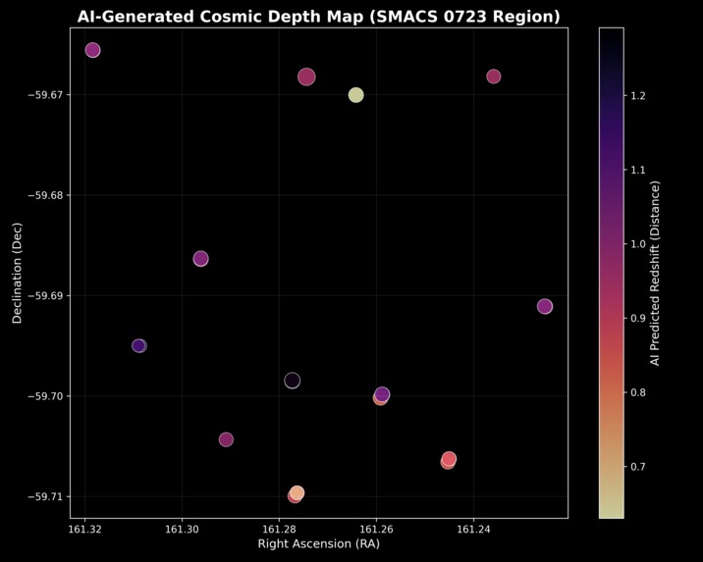Click the 0.7 tick on the redshift colorbar
Viewport: 703px width, 562px height.
636,467
